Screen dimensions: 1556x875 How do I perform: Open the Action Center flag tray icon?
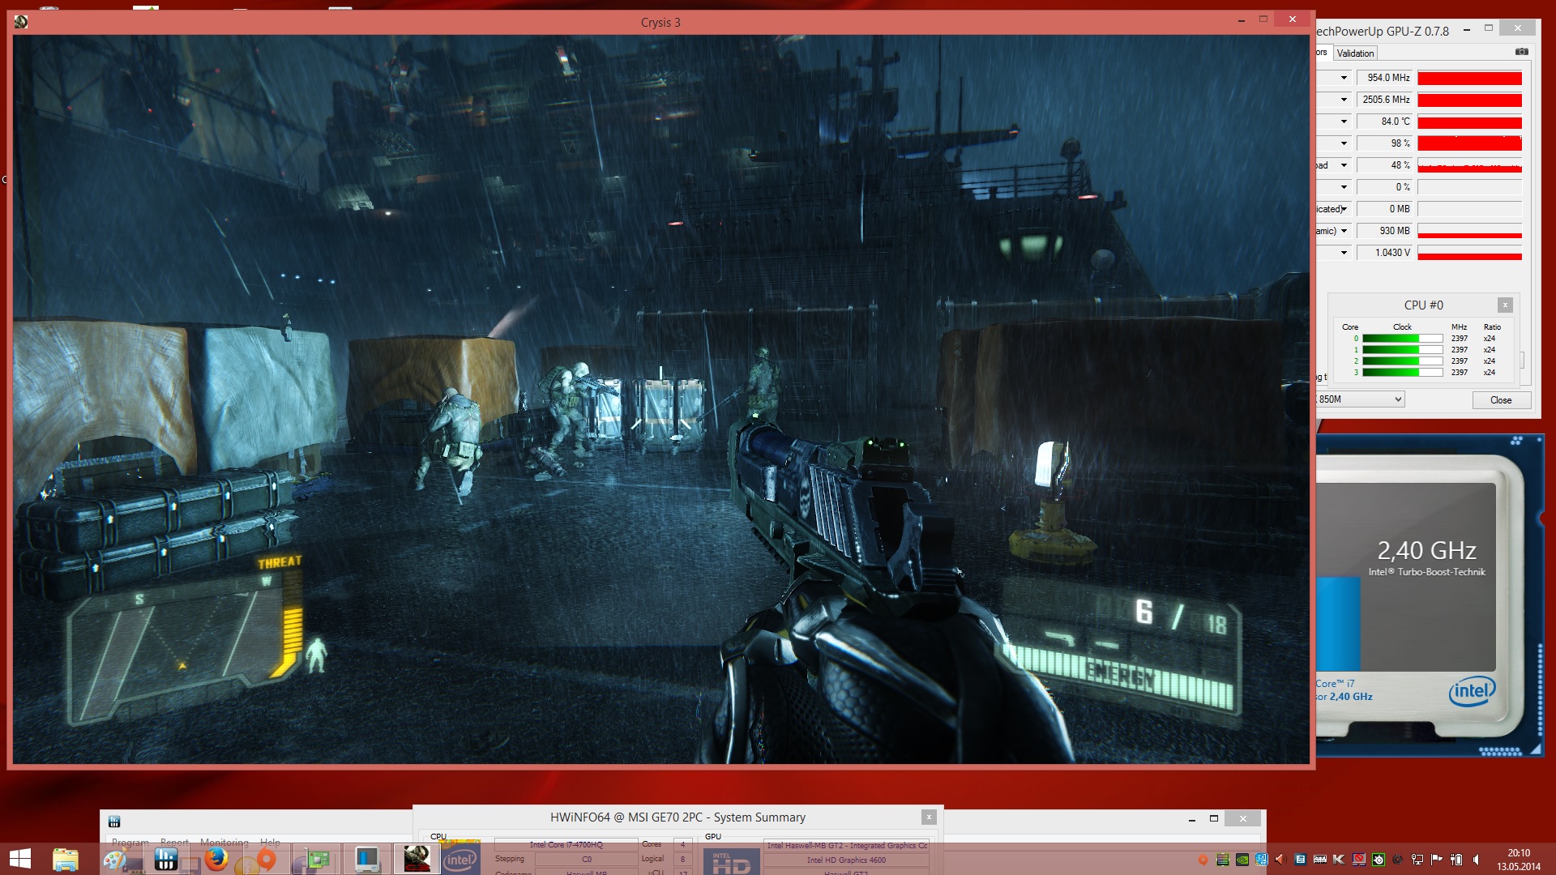click(x=1436, y=860)
